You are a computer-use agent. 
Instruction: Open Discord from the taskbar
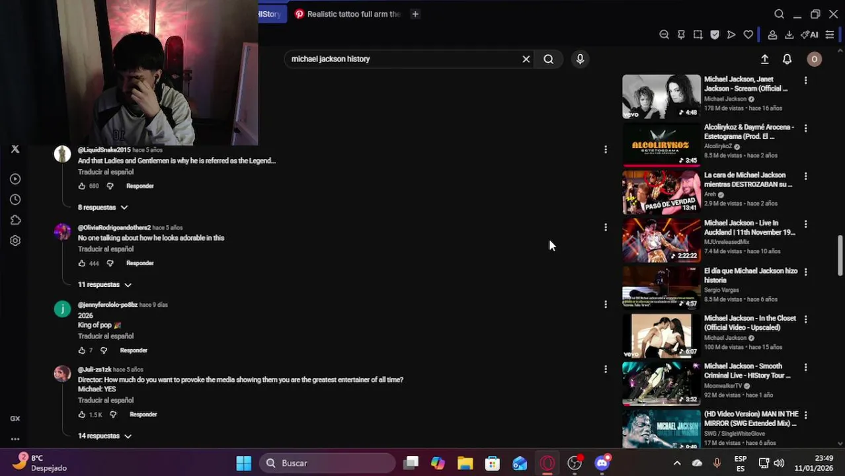point(602,463)
